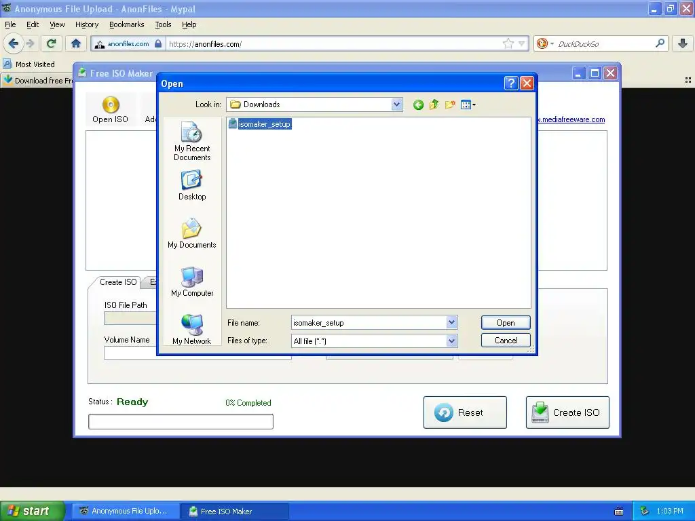This screenshot has height=521, width=695.
Task: Click the network tray icon near clock
Action: pyautogui.click(x=645, y=512)
